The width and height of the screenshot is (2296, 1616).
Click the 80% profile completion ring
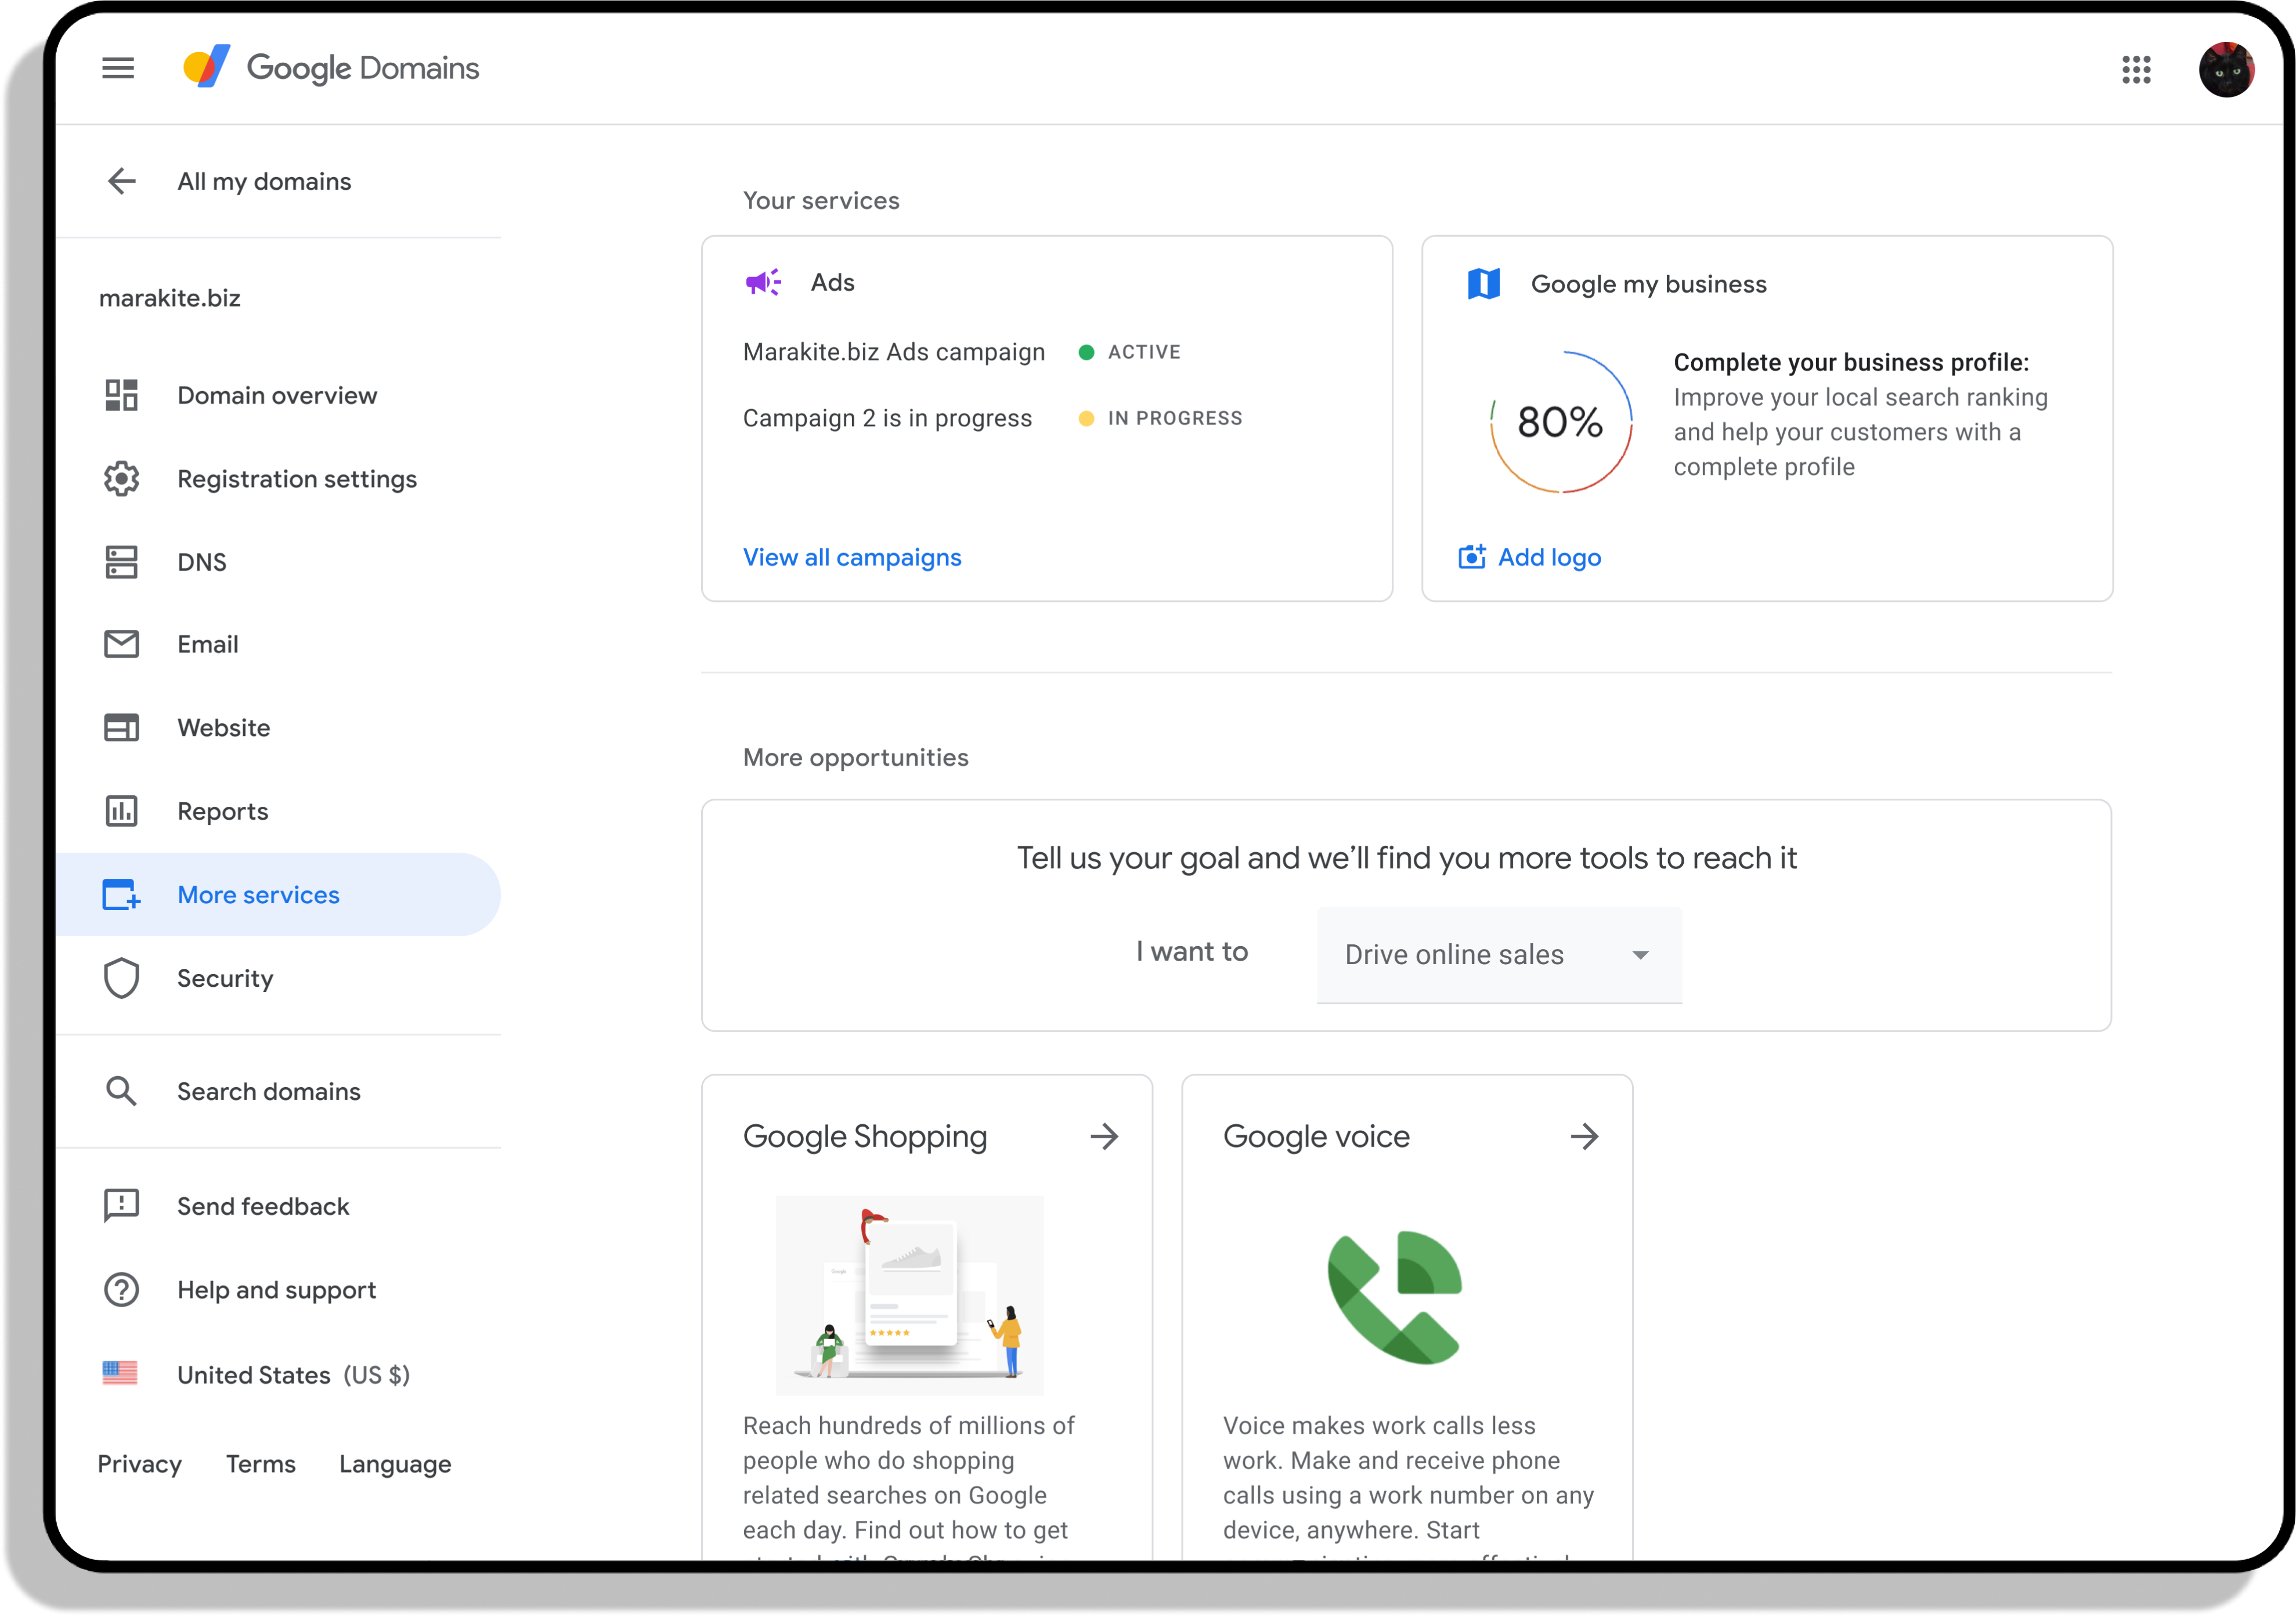click(1561, 422)
